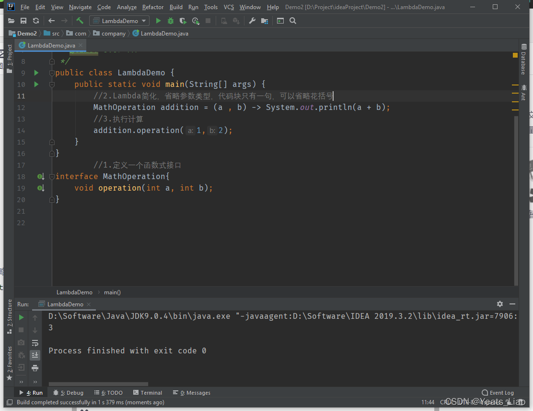Click the 11:44 cursor position indicator

pos(428,402)
